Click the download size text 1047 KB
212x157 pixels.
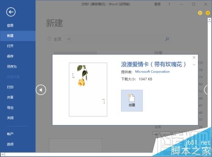pos(145,79)
